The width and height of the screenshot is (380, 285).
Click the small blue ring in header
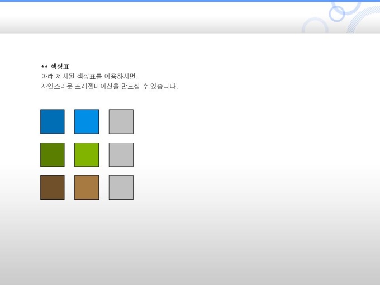point(337,13)
